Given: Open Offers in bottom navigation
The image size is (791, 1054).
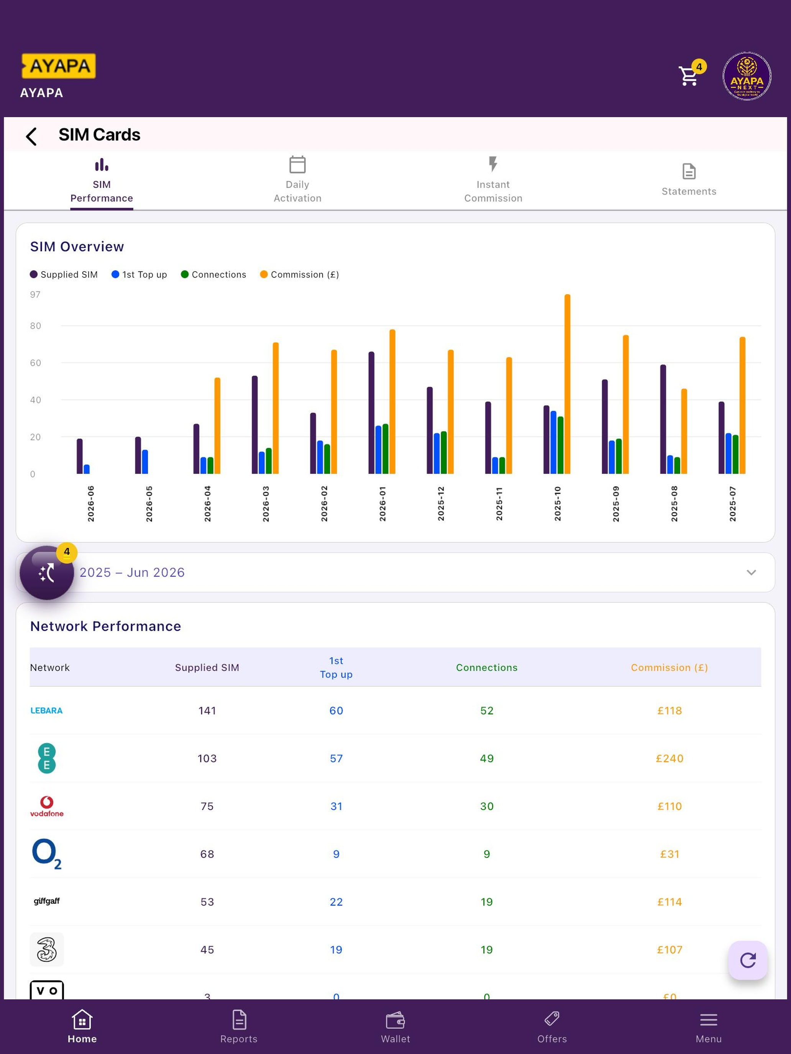Looking at the screenshot, I should (x=552, y=1026).
